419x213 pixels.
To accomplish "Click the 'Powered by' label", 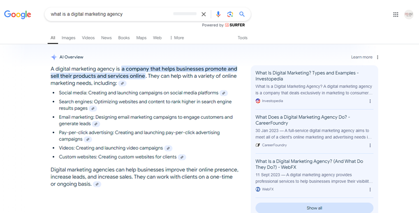I will [213, 25].
